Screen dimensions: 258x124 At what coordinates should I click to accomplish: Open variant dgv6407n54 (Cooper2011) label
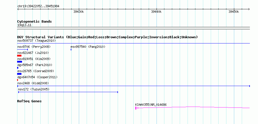pyautogui.click(x=37, y=77)
